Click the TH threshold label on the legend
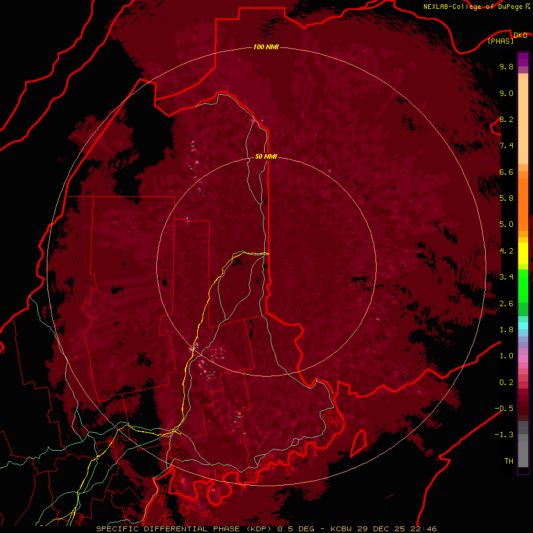The image size is (533, 533). [509, 461]
